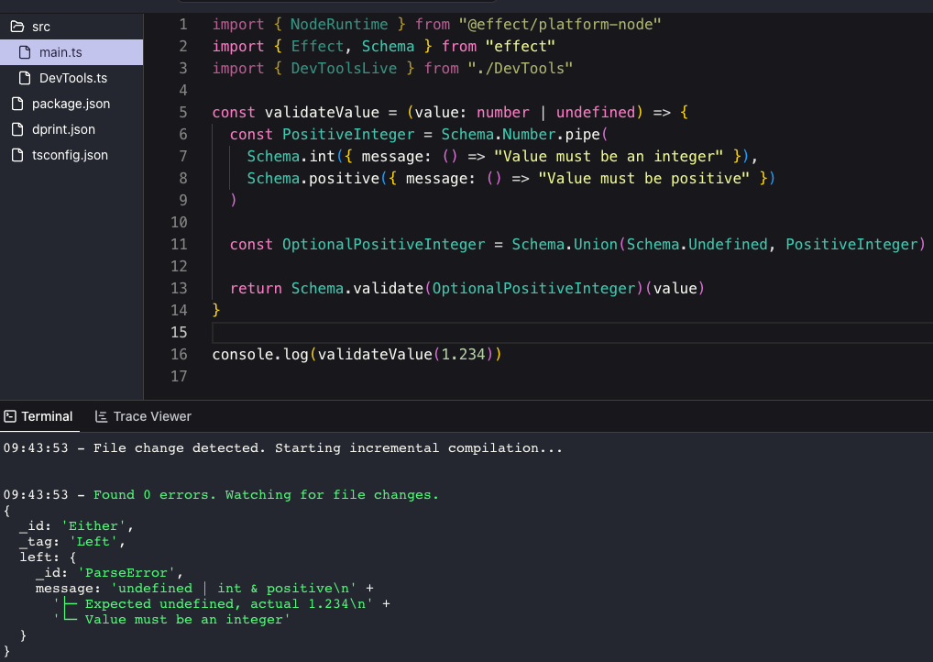Click the tsconfig.json file icon
The image size is (933, 662).
(x=17, y=155)
